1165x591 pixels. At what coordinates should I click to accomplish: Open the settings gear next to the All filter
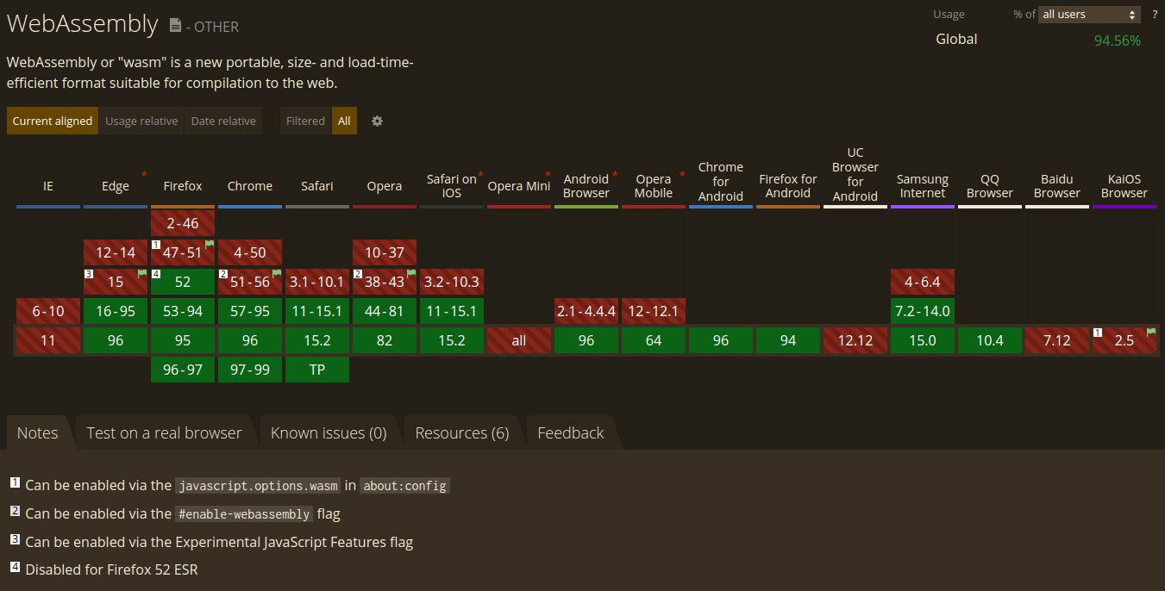coord(377,121)
